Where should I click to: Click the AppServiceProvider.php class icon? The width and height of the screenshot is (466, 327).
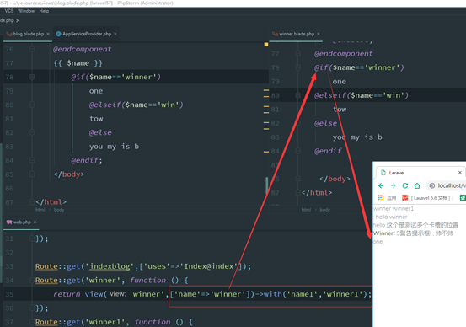[58, 34]
